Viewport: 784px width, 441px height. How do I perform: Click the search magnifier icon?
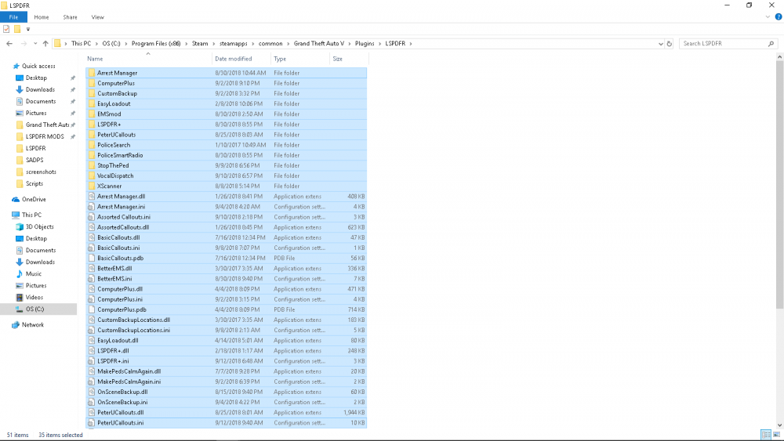click(x=771, y=44)
